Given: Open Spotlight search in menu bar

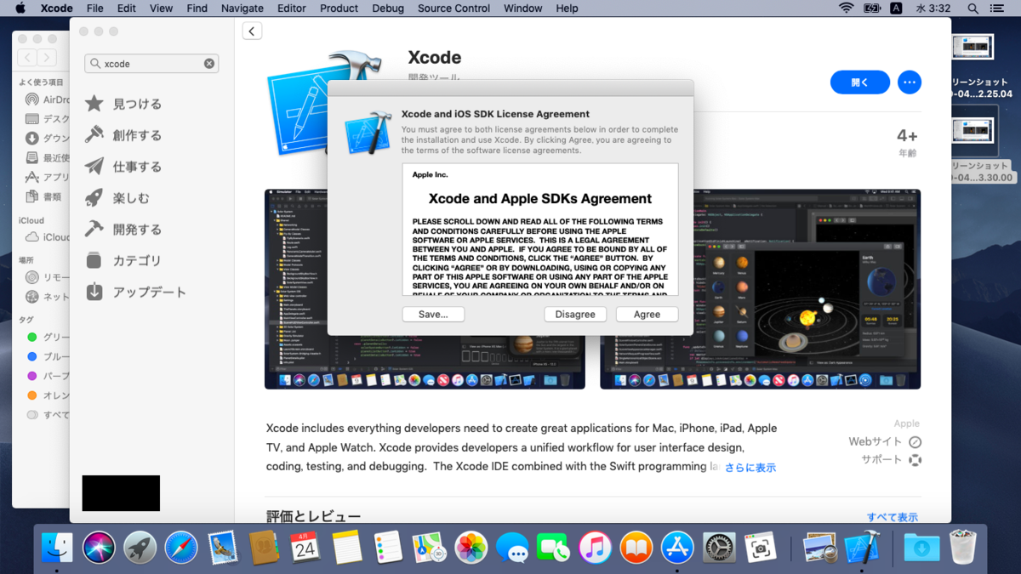Looking at the screenshot, I should (x=973, y=9).
